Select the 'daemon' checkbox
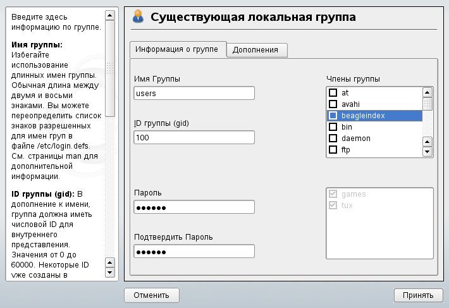The height and width of the screenshot is (308, 449). [333, 139]
